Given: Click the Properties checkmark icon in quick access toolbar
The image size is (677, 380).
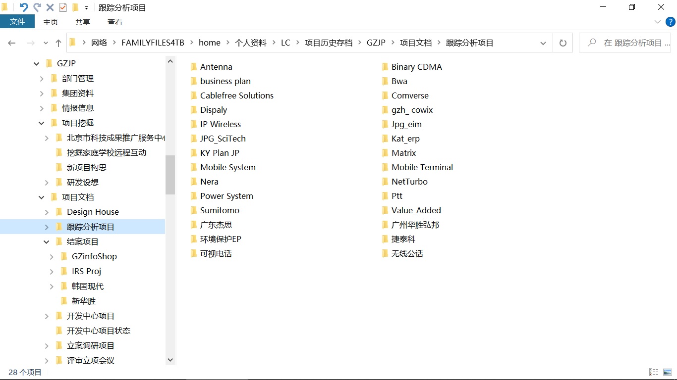Looking at the screenshot, I should click(x=63, y=7).
